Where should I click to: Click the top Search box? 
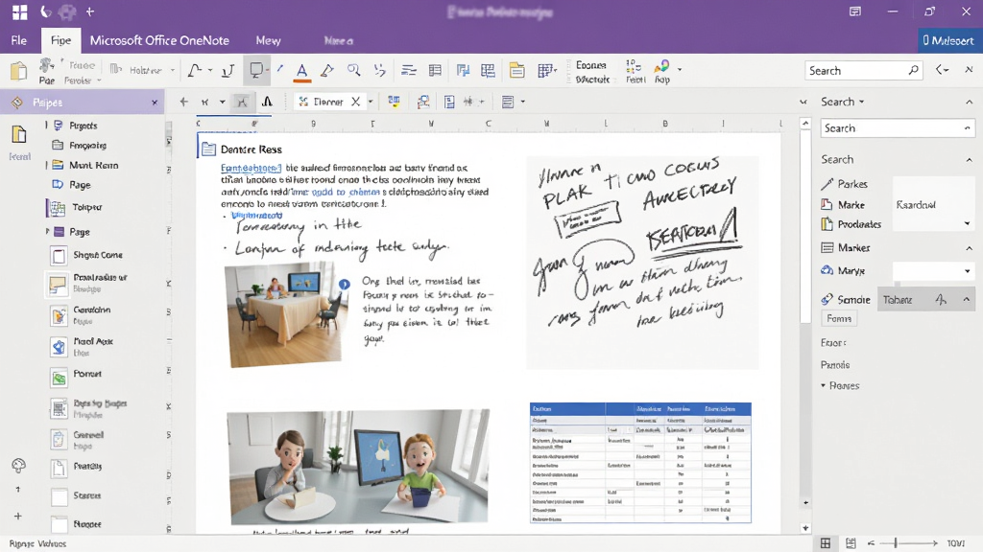click(864, 70)
